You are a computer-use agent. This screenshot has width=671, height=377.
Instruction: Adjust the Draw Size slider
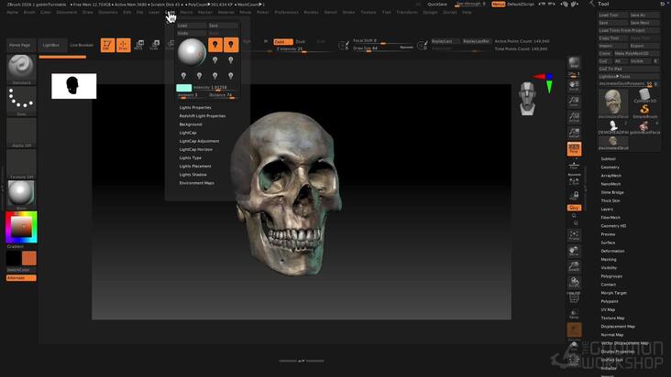coord(383,48)
